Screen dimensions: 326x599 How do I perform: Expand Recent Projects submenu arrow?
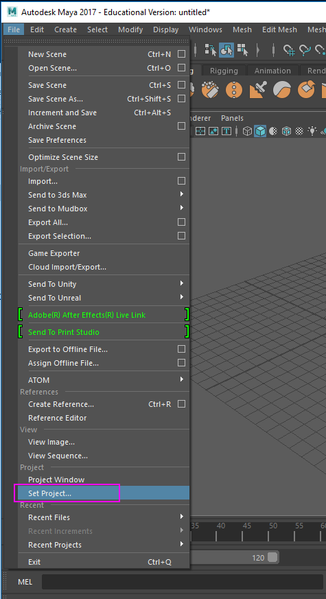[182, 544]
